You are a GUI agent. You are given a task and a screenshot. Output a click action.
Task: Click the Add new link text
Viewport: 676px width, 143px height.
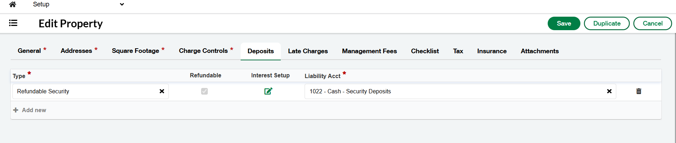coord(34,110)
